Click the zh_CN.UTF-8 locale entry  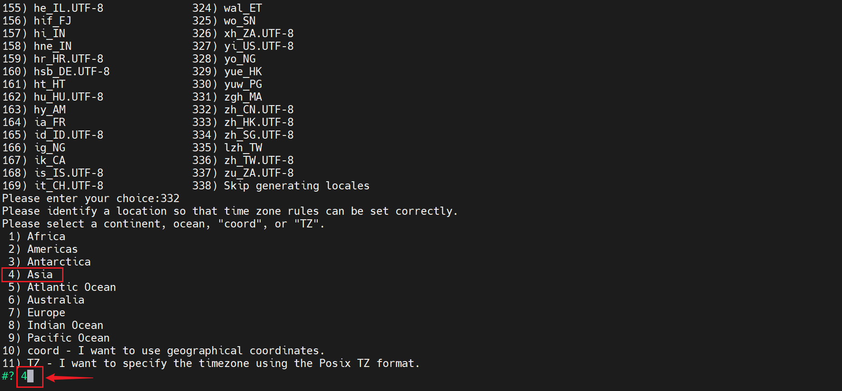pyautogui.click(x=258, y=110)
